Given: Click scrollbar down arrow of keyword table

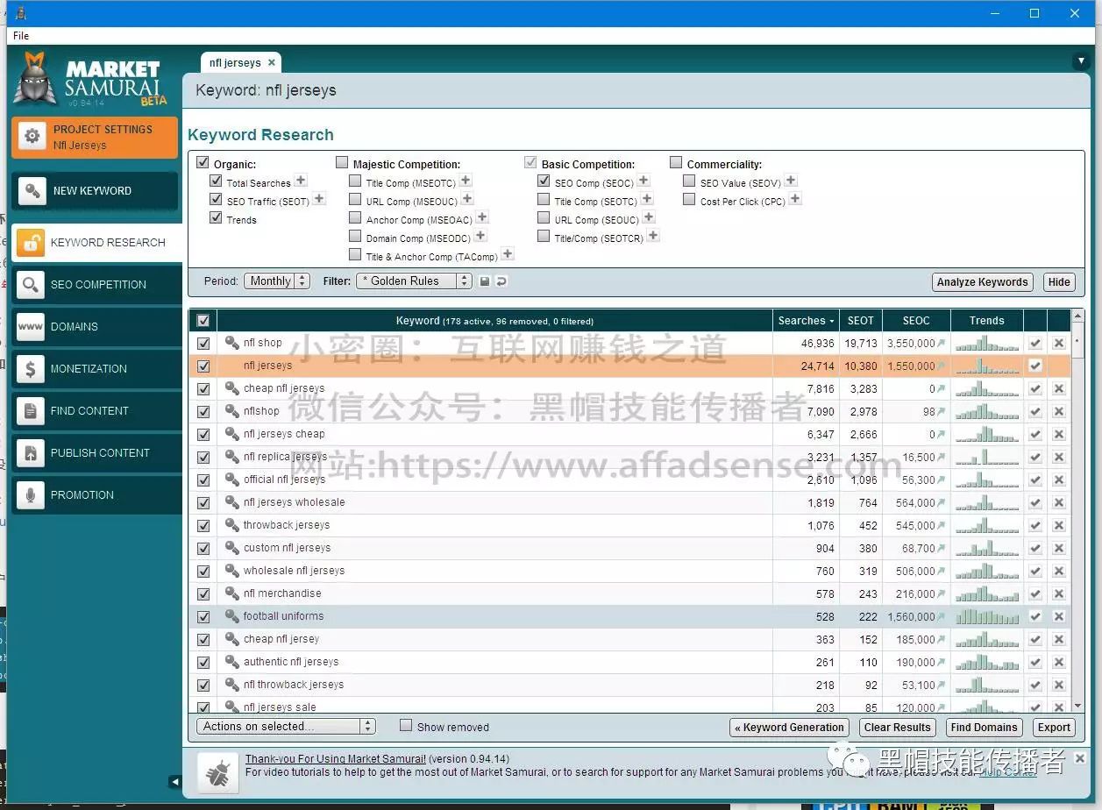Looking at the screenshot, I should [1078, 707].
